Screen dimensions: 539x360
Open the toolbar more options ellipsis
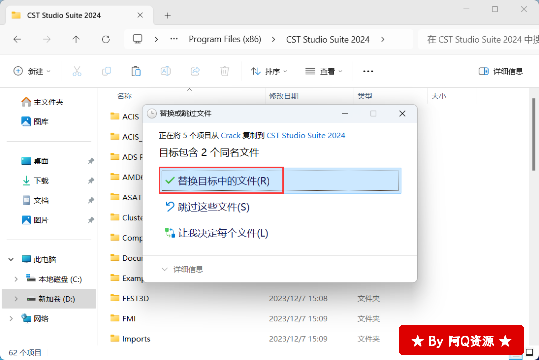(x=368, y=71)
